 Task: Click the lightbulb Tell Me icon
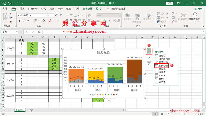(x=108, y=9)
